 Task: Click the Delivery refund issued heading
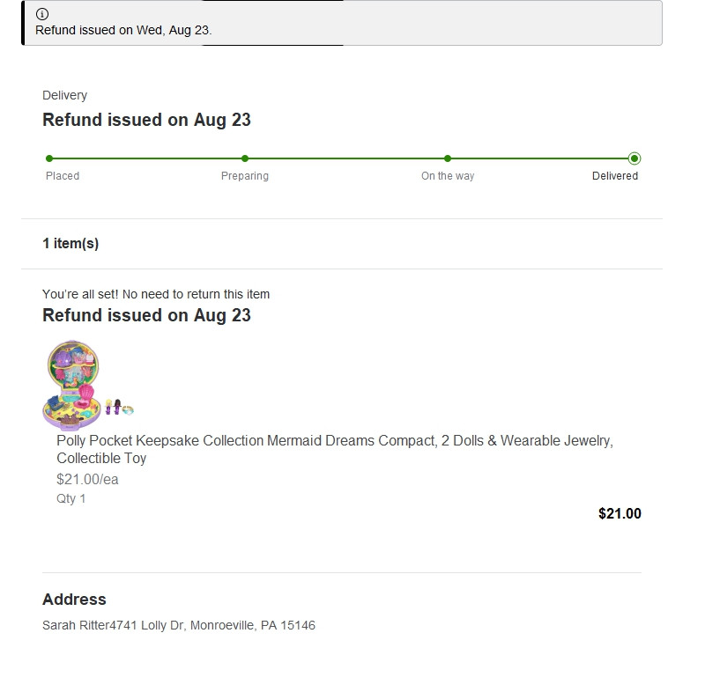[146, 120]
